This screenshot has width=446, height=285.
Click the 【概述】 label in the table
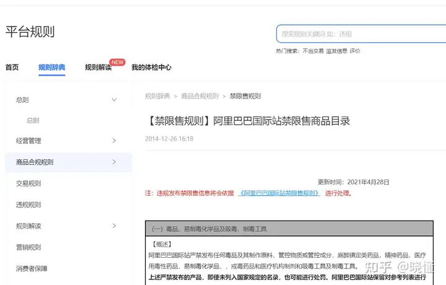(162, 244)
